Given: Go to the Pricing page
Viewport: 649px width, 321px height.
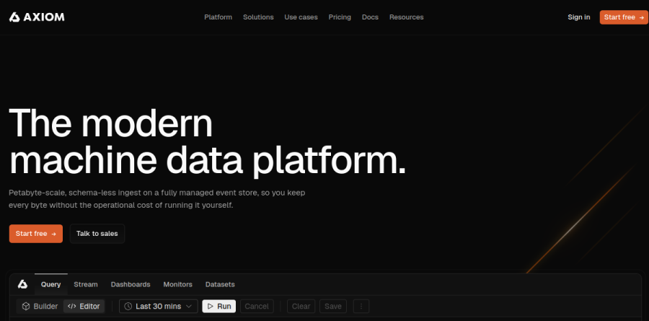Looking at the screenshot, I should point(340,17).
